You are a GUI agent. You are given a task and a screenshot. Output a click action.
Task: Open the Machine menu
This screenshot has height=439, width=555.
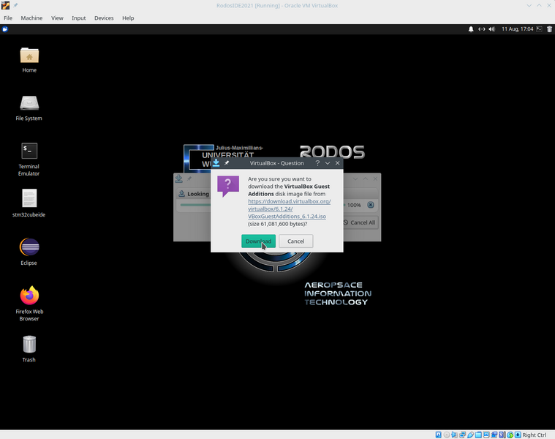(x=31, y=18)
